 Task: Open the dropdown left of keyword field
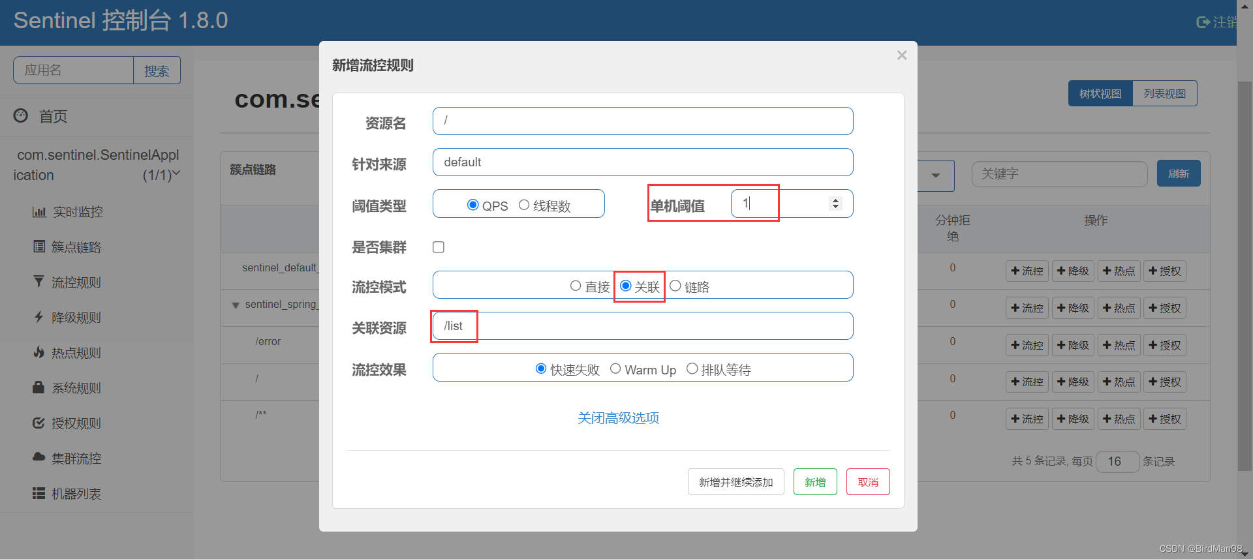click(936, 175)
